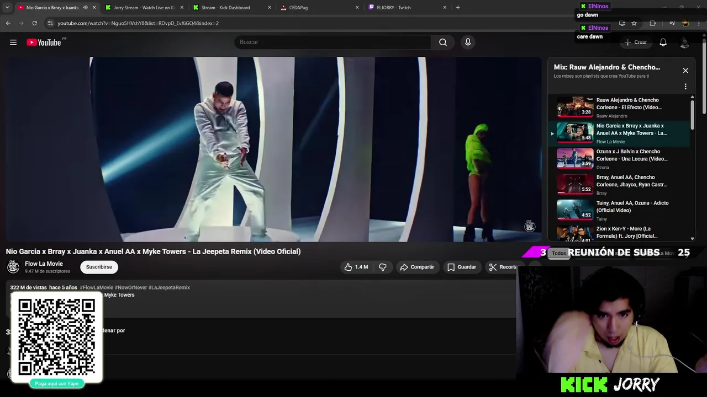Viewport: 707px width, 397px height.
Task: Click the Flow La Movie watermark in video
Action: 530,226
